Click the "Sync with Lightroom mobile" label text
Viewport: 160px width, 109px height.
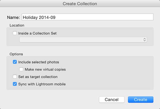tap(42, 84)
